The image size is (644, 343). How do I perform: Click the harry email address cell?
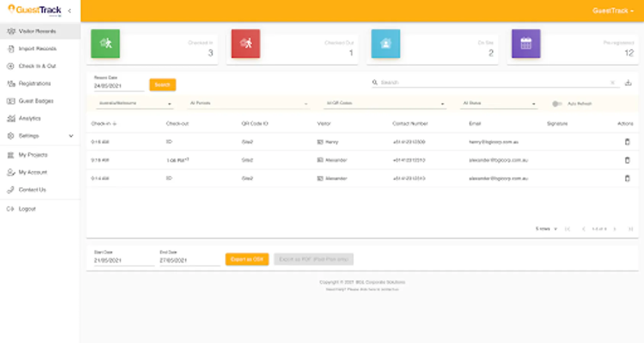pos(494,142)
